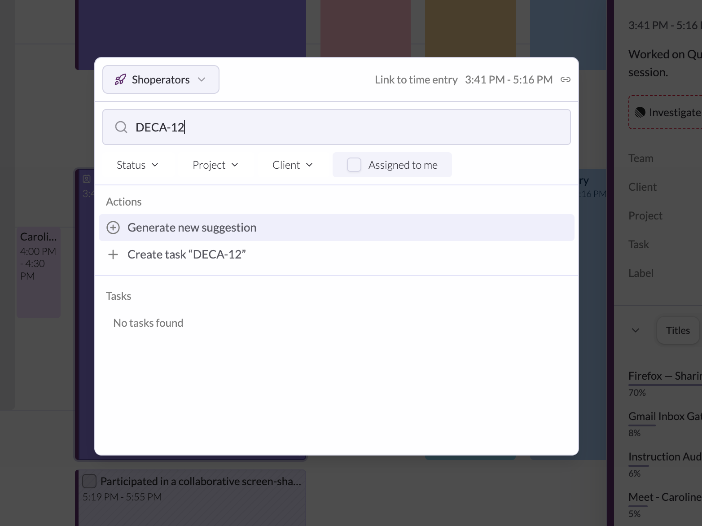The height and width of the screenshot is (526, 702).
Task: Expand the Status filter dropdown
Action: pos(137,165)
